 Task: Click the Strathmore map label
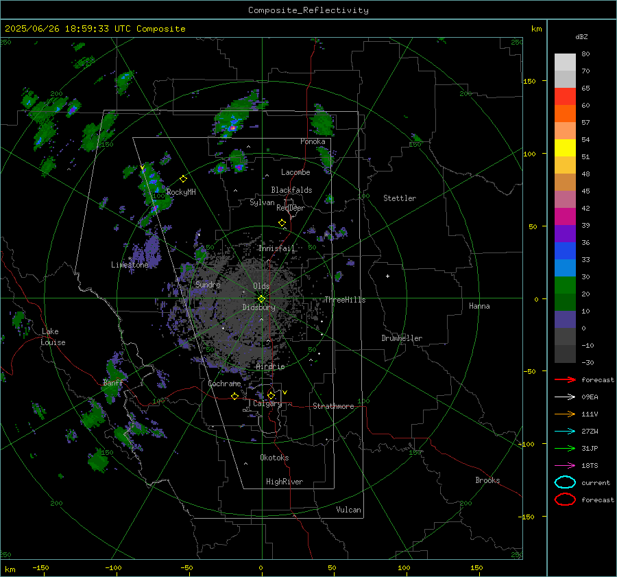point(333,406)
